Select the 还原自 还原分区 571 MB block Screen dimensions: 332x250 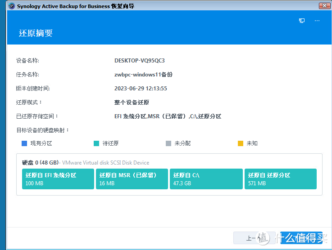click(x=281, y=179)
